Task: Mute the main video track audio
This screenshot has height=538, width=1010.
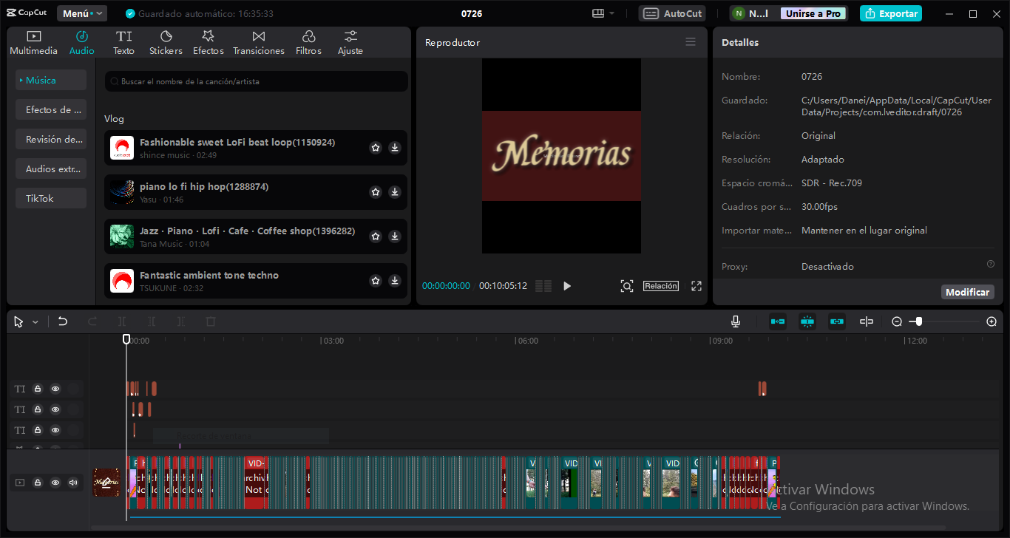Action: 73,483
